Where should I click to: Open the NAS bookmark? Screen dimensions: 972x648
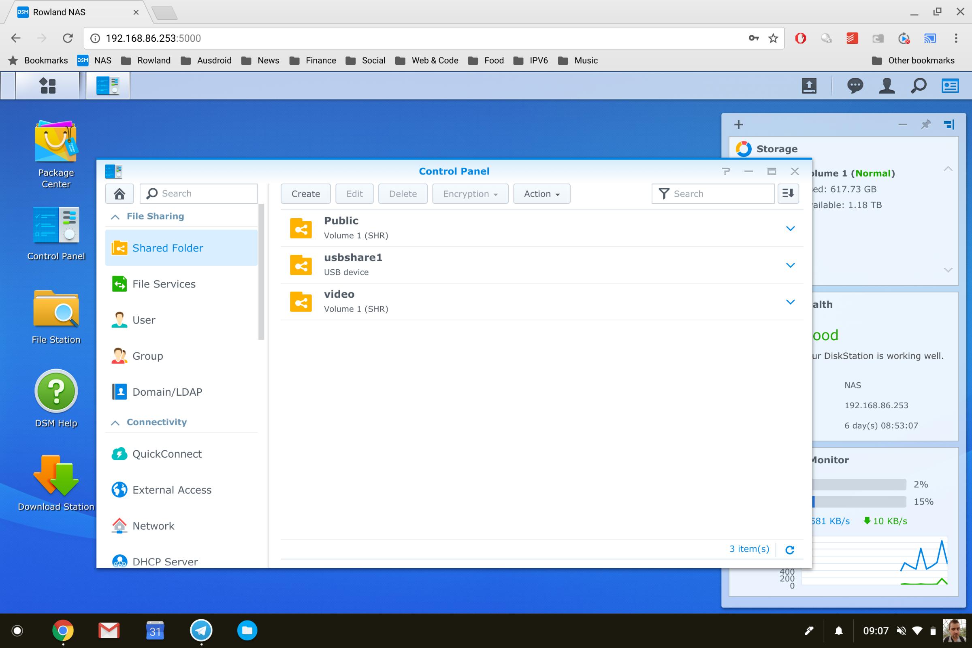(x=94, y=60)
